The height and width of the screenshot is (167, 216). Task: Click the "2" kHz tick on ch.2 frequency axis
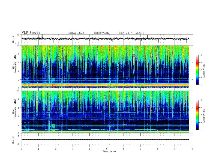coord(19,125)
